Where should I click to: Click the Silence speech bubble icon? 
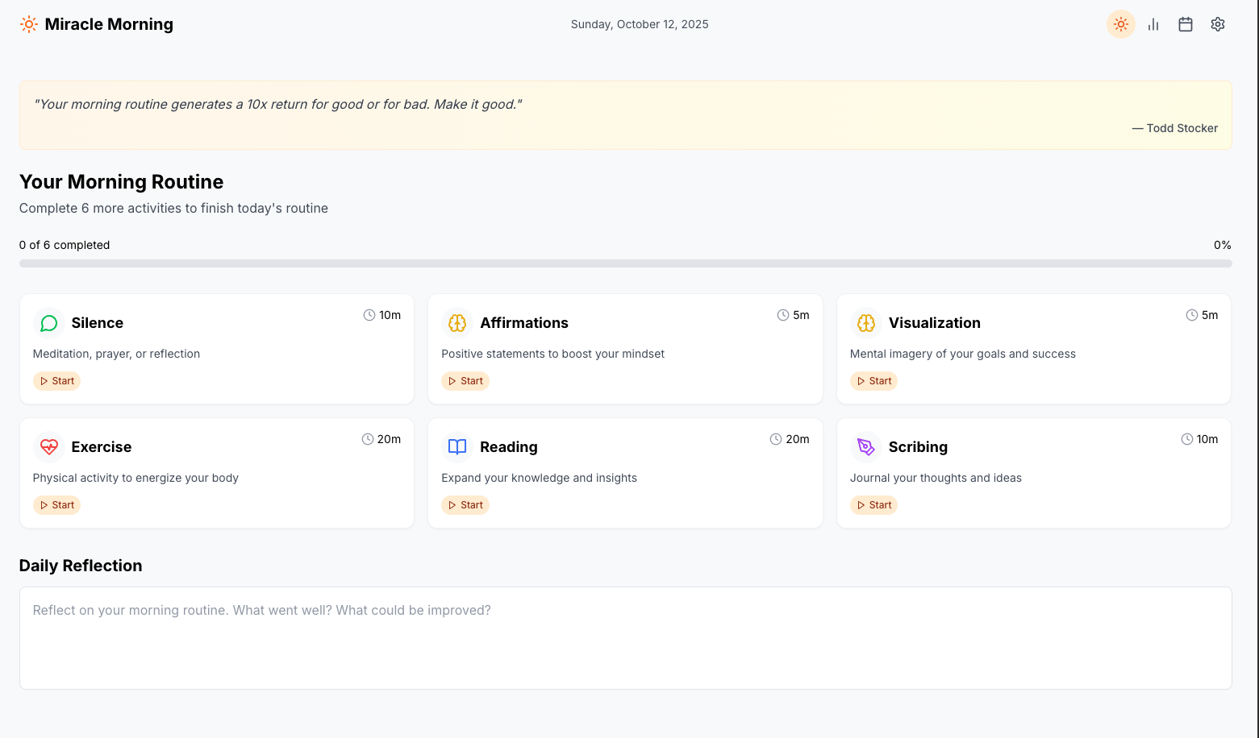[49, 323]
